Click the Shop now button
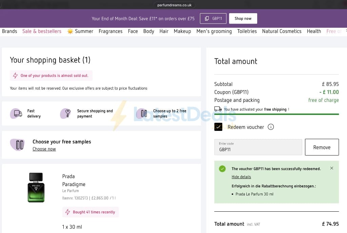The image size is (347, 233). [243, 18]
